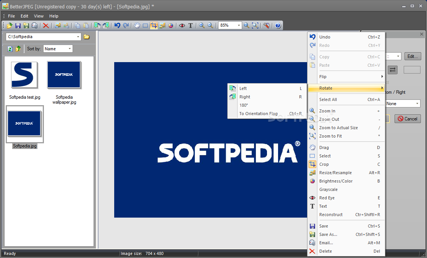Image resolution: width=427 pixels, height=258 pixels.
Task: Click the Open file toolbar icon
Action: tap(10, 26)
